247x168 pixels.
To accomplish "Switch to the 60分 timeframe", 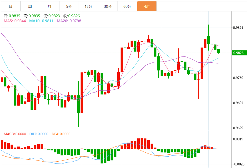I will [x=127, y=6].
